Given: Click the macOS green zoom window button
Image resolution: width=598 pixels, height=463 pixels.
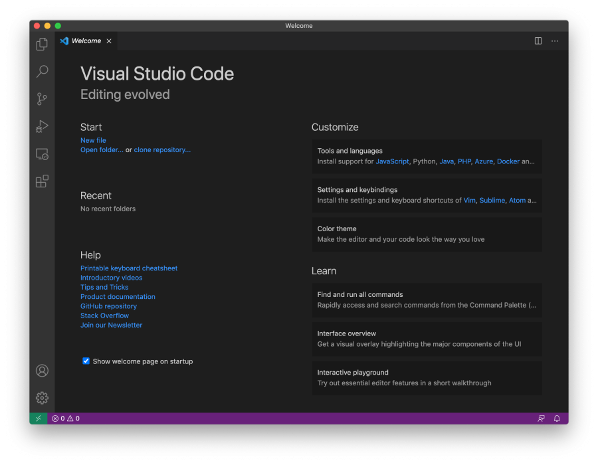Looking at the screenshot, I should coord(58,26).
